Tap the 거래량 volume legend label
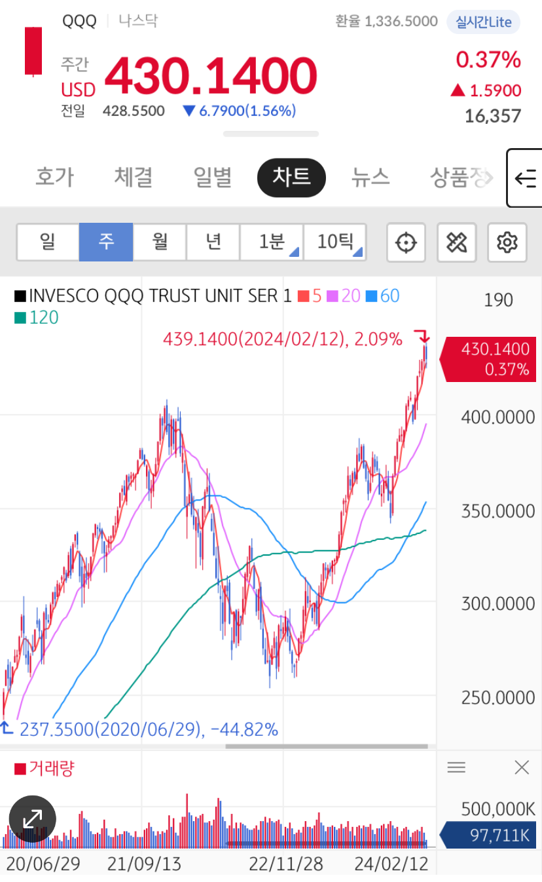The height and width of the screenshot is (882, 542). coord(45,768)
